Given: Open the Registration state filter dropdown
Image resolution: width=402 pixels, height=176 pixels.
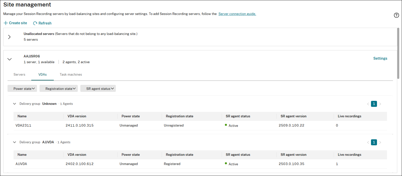Looking at the screenshot, I should coord(59,89).
